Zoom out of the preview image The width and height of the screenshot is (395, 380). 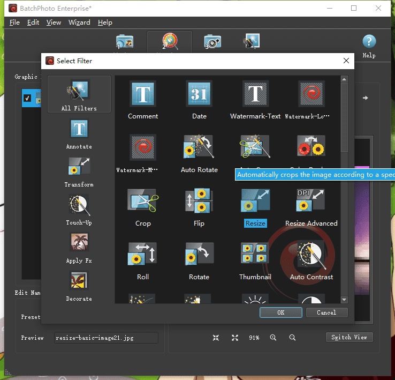292,338
